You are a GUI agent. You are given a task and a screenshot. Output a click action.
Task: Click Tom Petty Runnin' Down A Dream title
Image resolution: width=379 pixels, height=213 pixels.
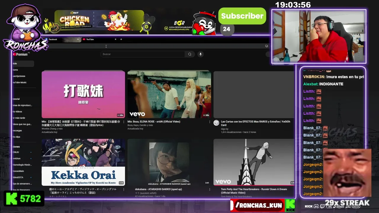click(x=254, y=191)
